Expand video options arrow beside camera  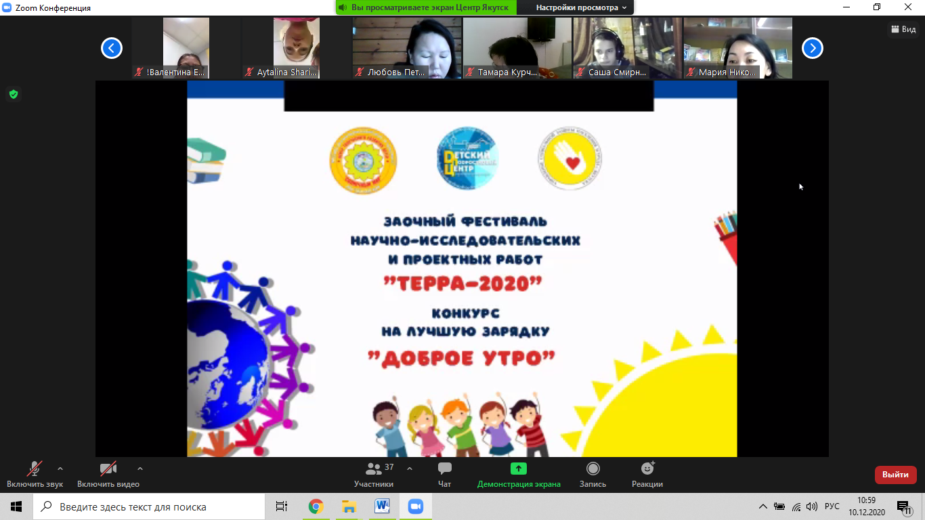click(140, 469)
